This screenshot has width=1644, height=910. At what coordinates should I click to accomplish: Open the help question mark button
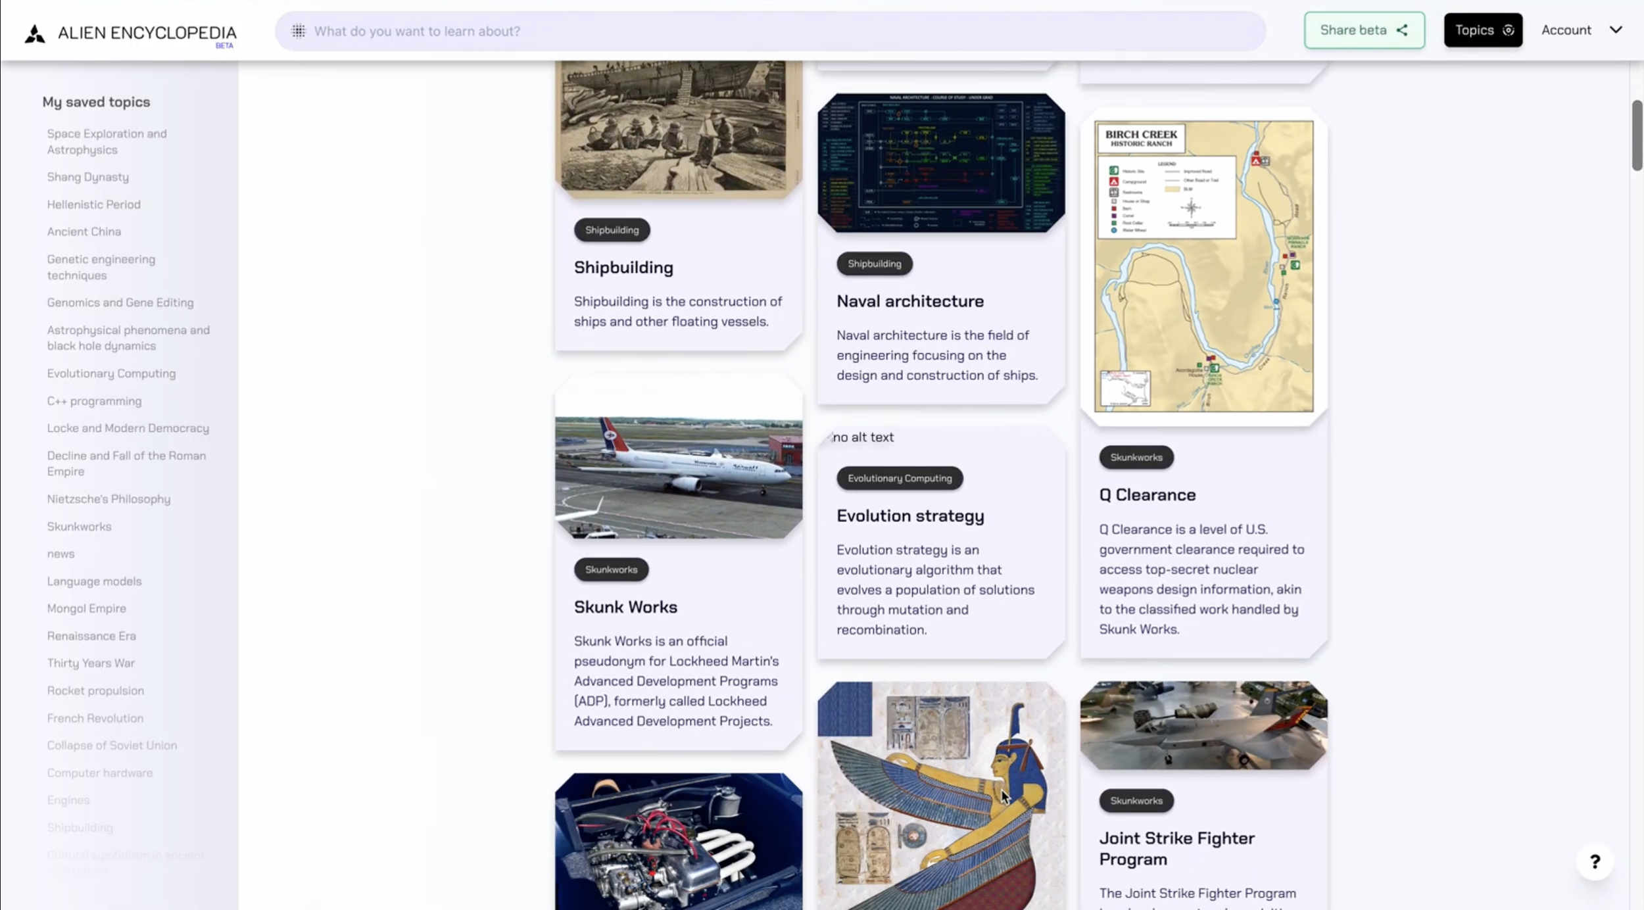click(x=1595, y=861)
